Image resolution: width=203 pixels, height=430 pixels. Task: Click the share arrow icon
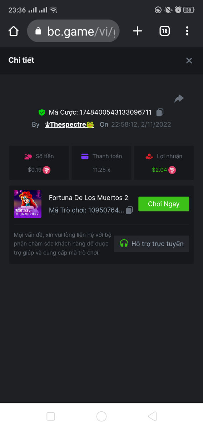coord(179,99)
